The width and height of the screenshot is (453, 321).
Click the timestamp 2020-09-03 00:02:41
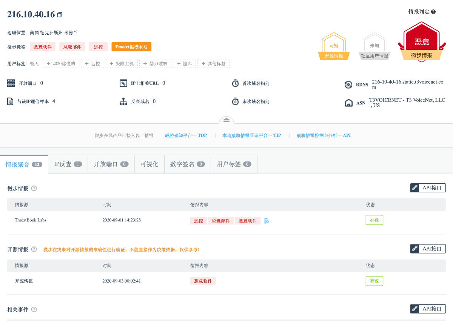(122, 281)
